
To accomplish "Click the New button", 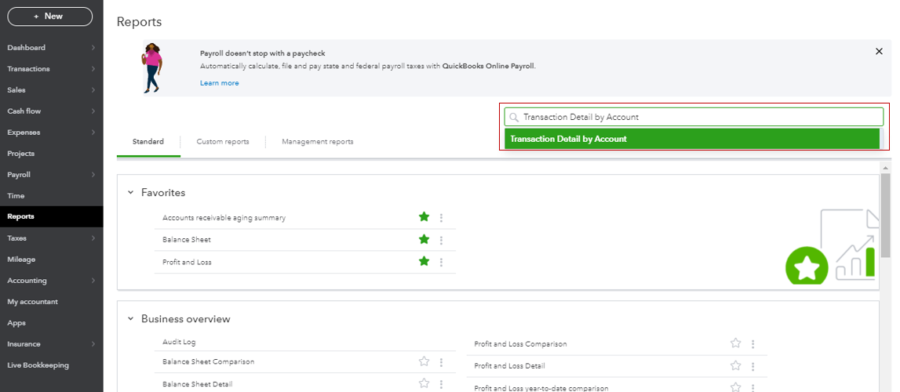I will click(49, 16).
